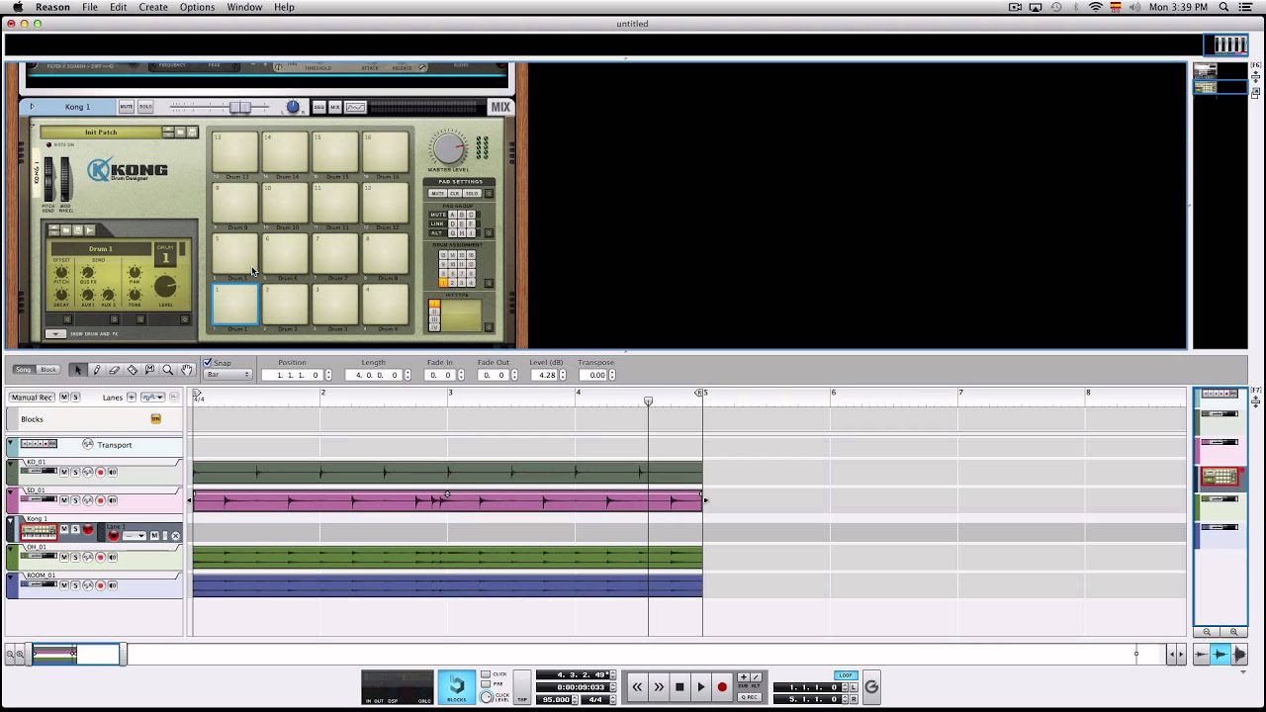The height and width of the screenshot is (712, 1266).
Task: Click the Kong browse patch folder icon
Action: pyautogui.click(x=180, y=132)
